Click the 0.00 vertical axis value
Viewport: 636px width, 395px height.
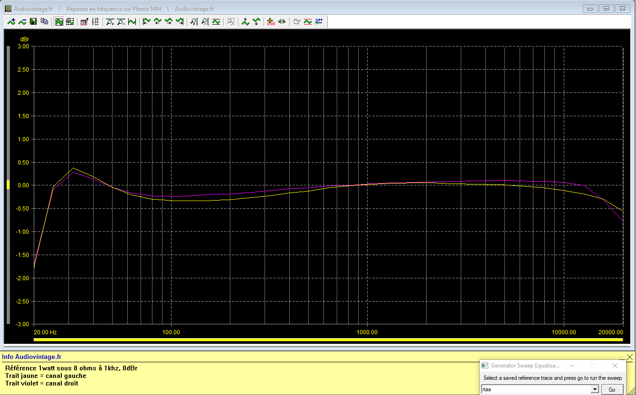[23, 185]
